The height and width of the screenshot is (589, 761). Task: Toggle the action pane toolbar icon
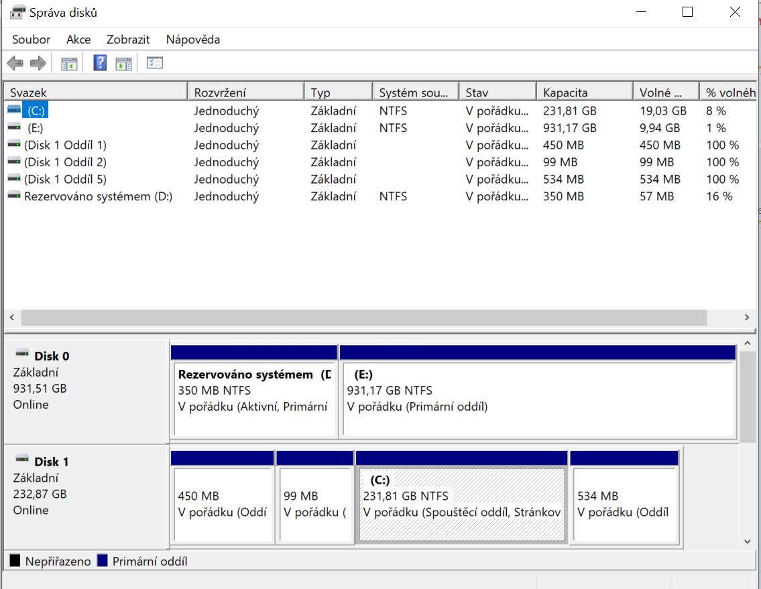coord(123,64)
